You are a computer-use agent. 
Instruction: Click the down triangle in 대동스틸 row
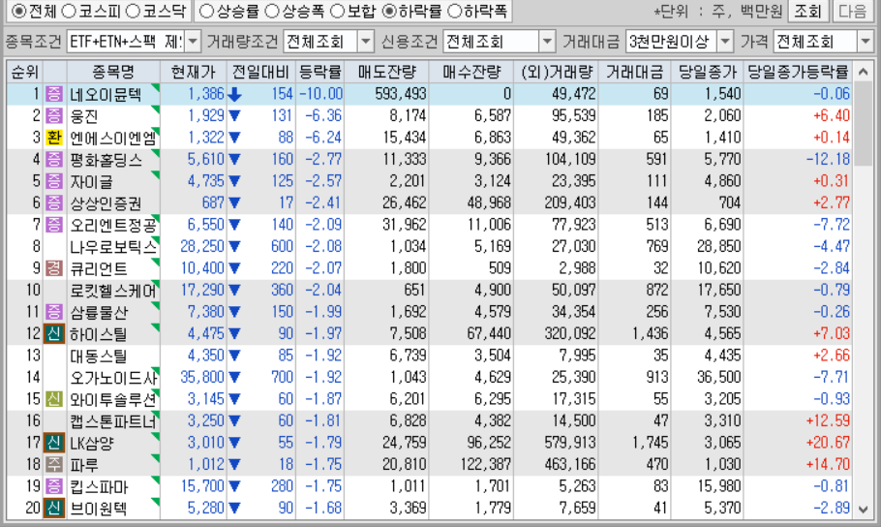click(x=235, y=356)
